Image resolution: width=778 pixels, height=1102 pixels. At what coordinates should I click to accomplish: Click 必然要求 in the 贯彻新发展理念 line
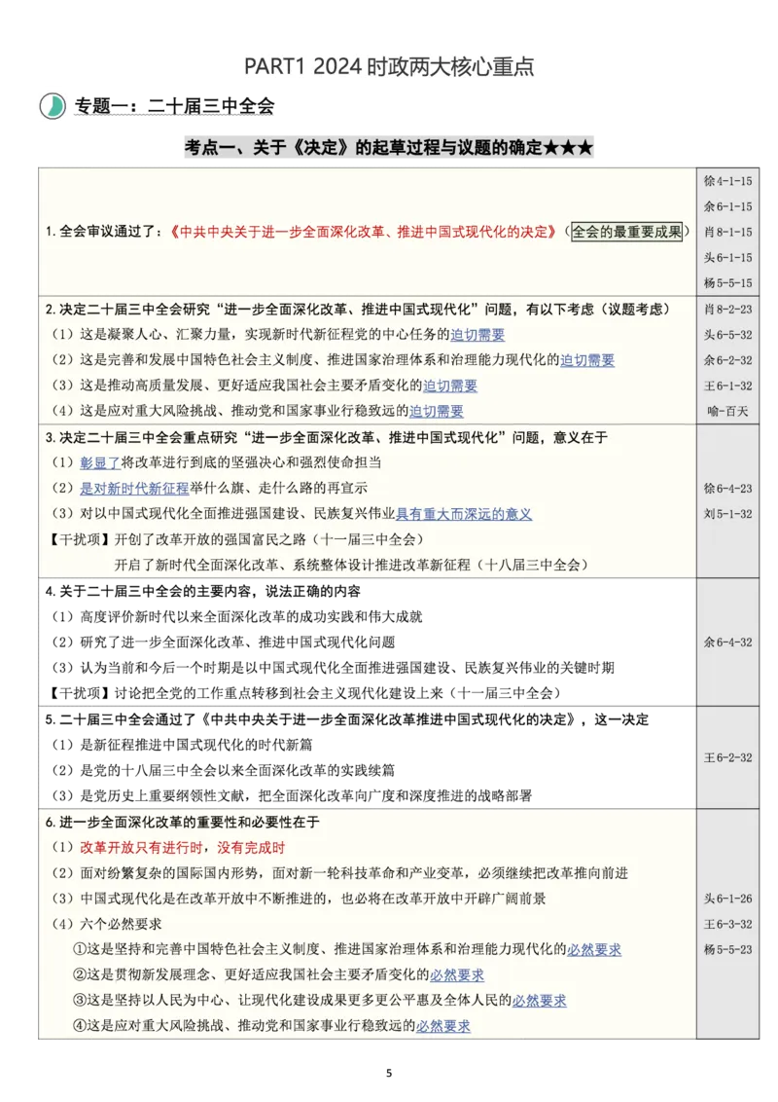[x=459, y=973]
